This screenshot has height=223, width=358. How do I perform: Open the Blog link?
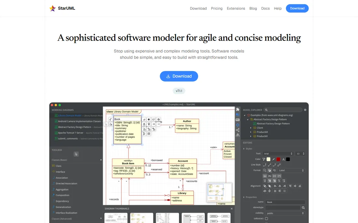[253, 8]
